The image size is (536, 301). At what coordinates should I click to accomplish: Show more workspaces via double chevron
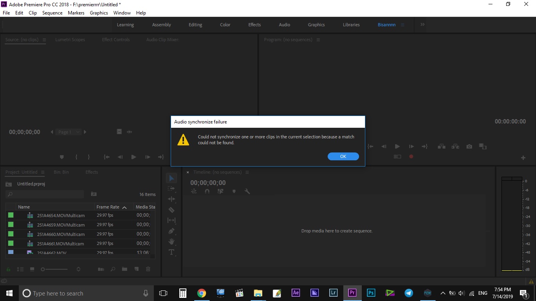pyautogui.click(x=423, y=24)
